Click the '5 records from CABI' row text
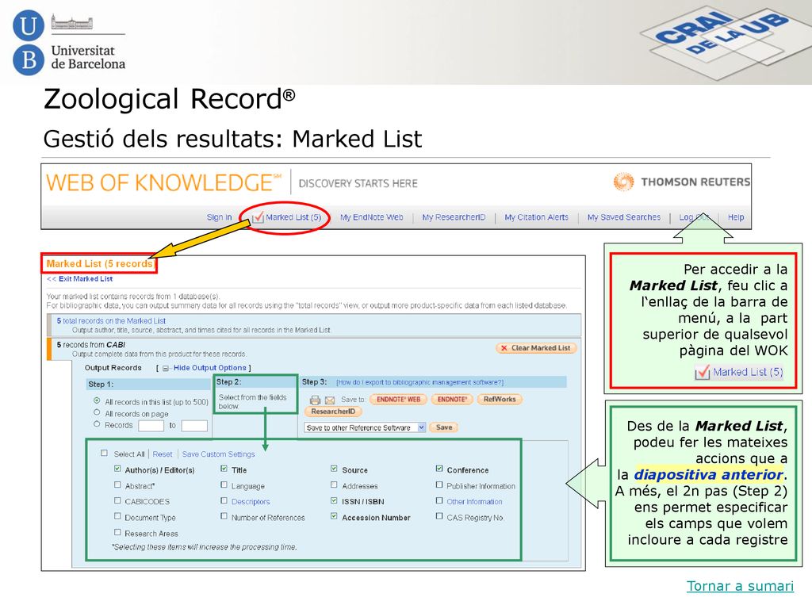The image size is (812, 609). (91, 345)
